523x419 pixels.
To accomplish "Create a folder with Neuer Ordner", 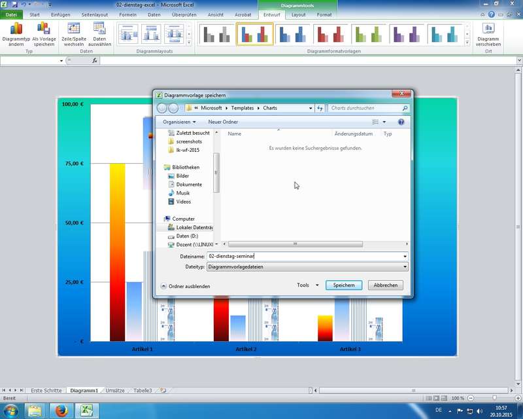I will pos(223,122).
